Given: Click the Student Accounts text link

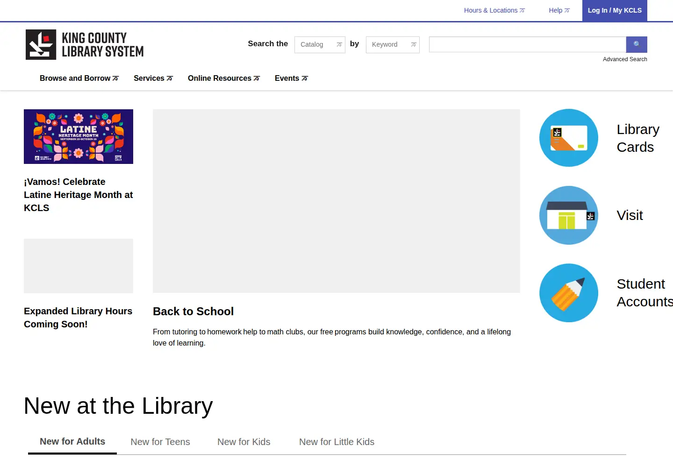Looking at the screenshot, I should coord(645,293).
